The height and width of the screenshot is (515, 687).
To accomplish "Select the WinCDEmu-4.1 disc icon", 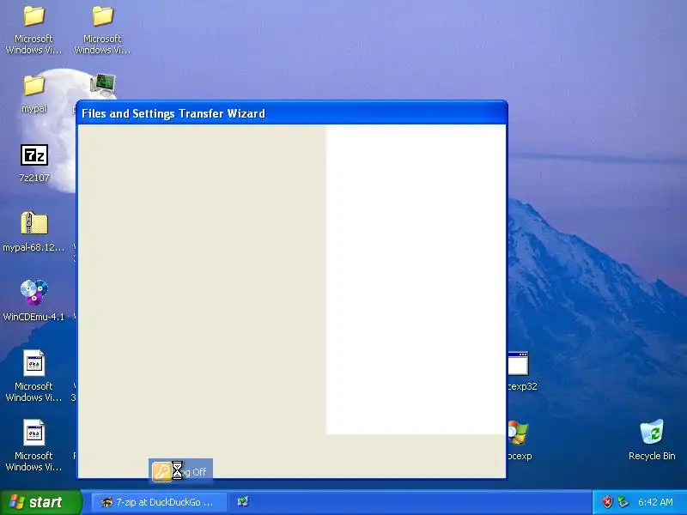I will pyautogui.click(x=34, y=293).
